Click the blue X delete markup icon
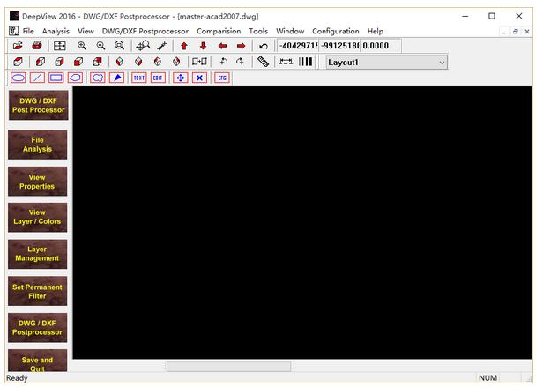The height and width of the screenshot is (387, 543). (x=199, y=78)
